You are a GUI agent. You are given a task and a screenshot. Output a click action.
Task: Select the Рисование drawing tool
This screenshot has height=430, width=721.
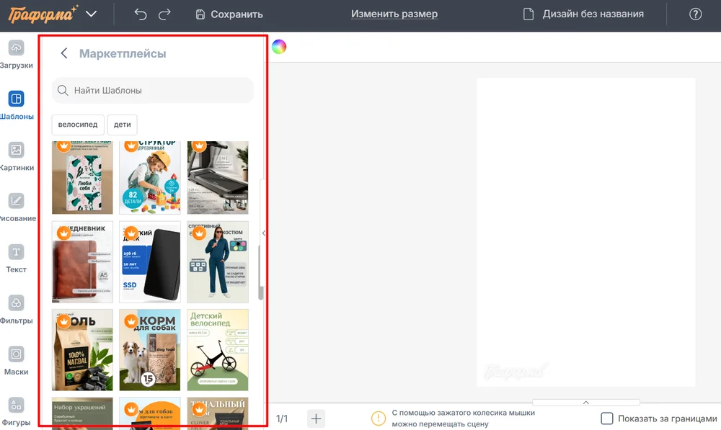pyautogui.click(x=16, y=207)
